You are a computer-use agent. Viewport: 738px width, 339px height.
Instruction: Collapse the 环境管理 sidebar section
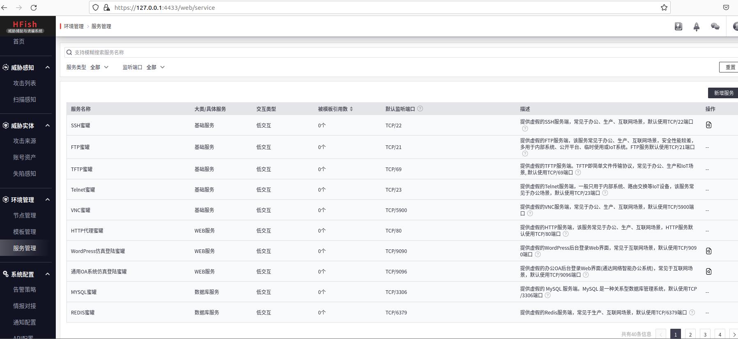coord(48,200)
